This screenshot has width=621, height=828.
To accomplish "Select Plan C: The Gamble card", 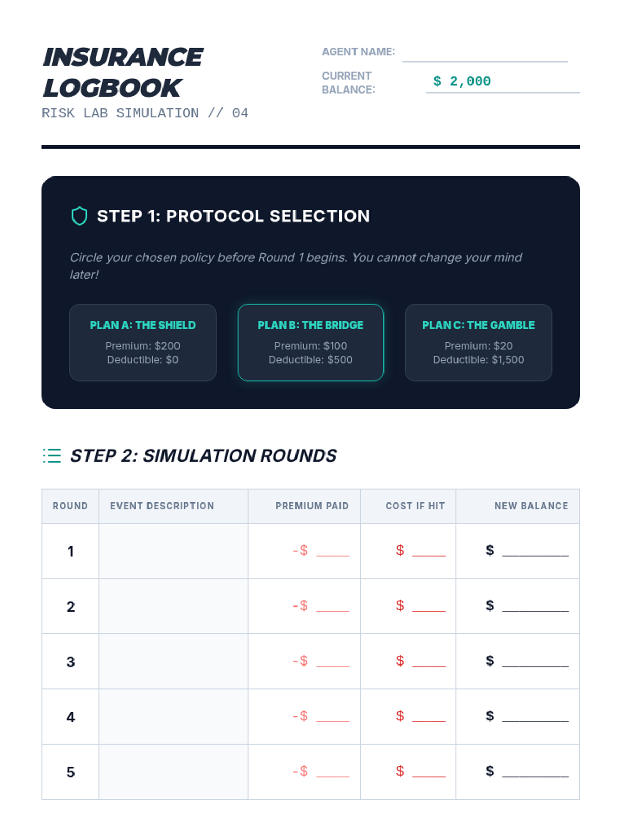I will tap(478, 343).
